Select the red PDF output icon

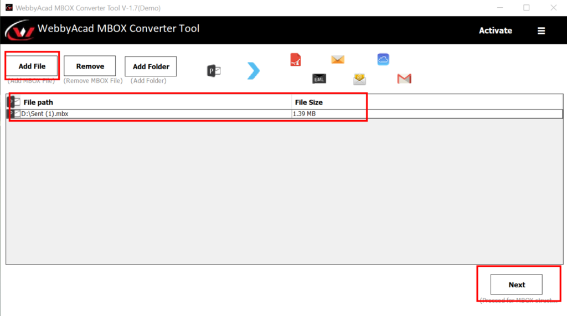[x=296, y=60]
